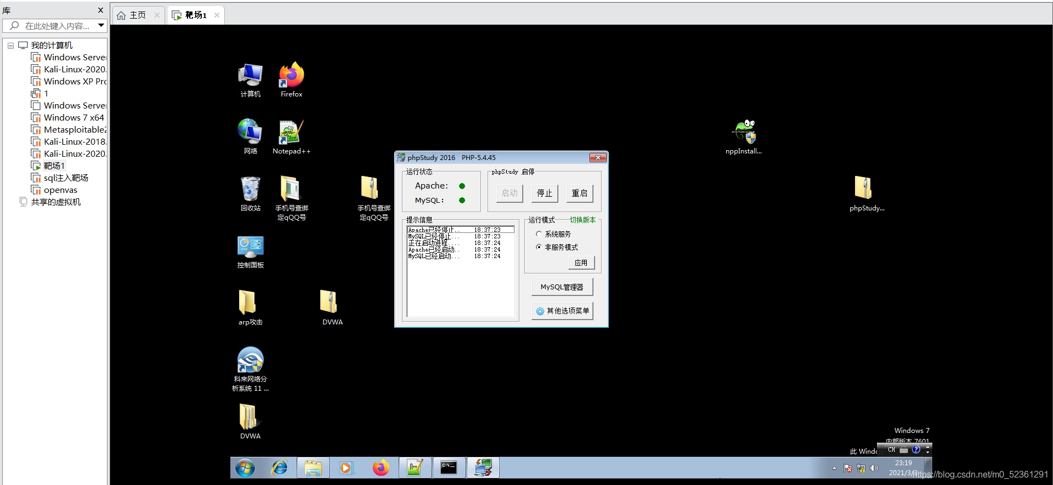Open the DVWA zip archive icon
The image size is (1053, 485).
click(x=332, y=308)
